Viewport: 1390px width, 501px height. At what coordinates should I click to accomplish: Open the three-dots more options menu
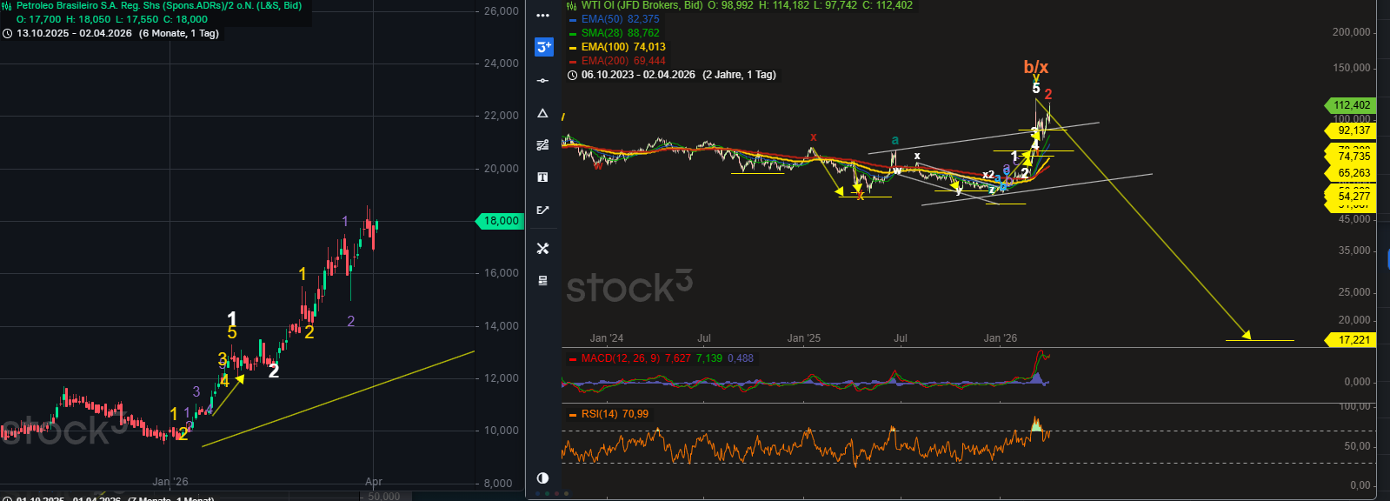pyautogui.click(x=543, y=16)
